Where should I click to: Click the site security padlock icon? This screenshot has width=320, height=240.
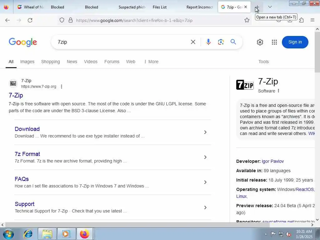click(71, 20)
